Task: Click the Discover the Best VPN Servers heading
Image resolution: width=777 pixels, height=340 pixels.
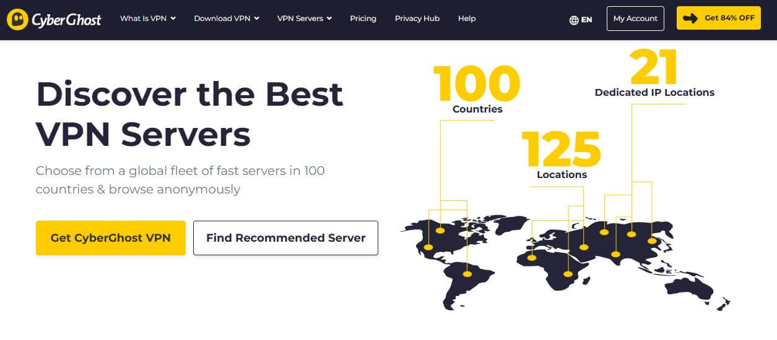Action: 189,114
